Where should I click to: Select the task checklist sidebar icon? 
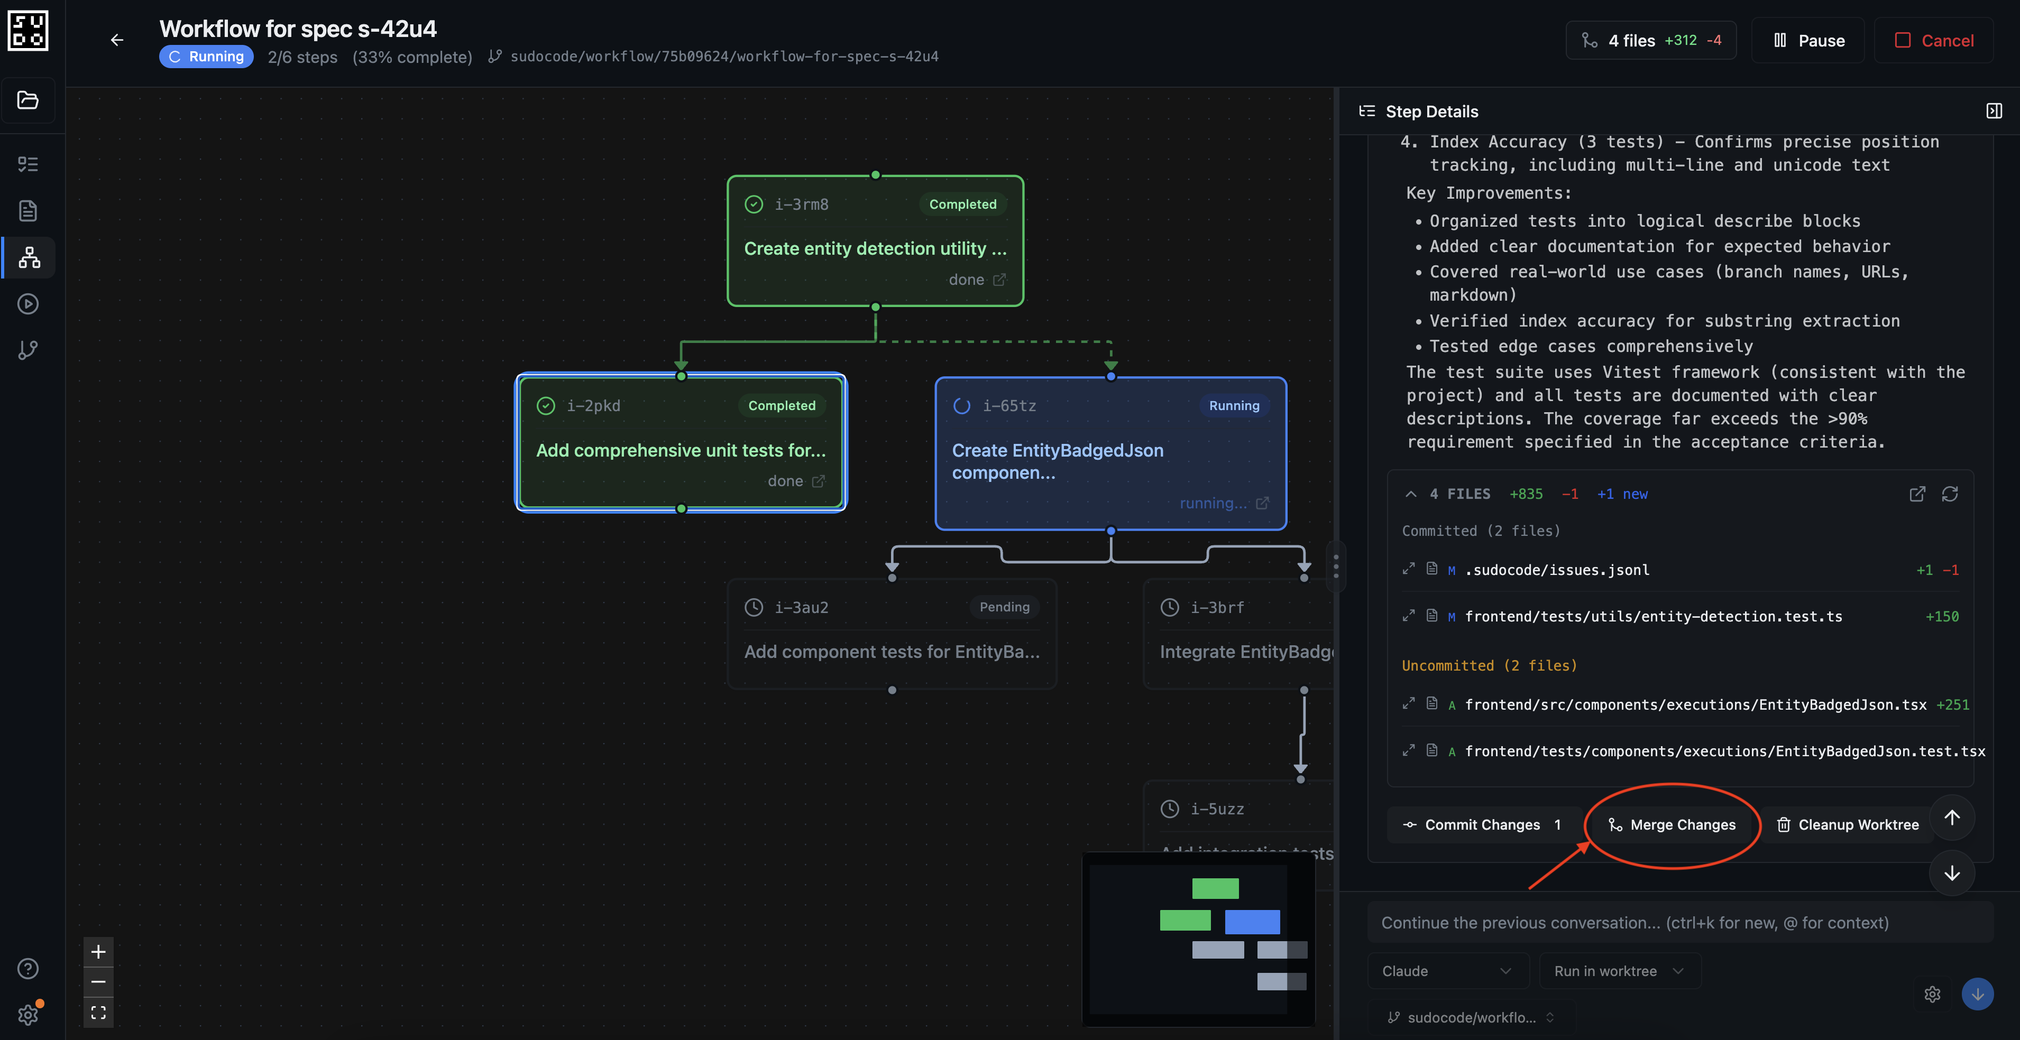tap(28, 163)
